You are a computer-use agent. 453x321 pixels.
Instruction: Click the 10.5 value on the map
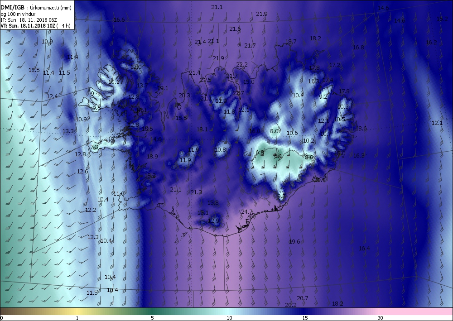pyautogui.click(x=339, y=119)
